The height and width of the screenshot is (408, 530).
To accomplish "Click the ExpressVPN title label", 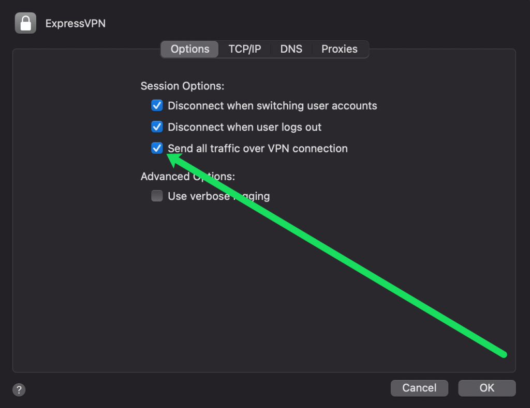I will pyautogui.click(x=75, y=23).
